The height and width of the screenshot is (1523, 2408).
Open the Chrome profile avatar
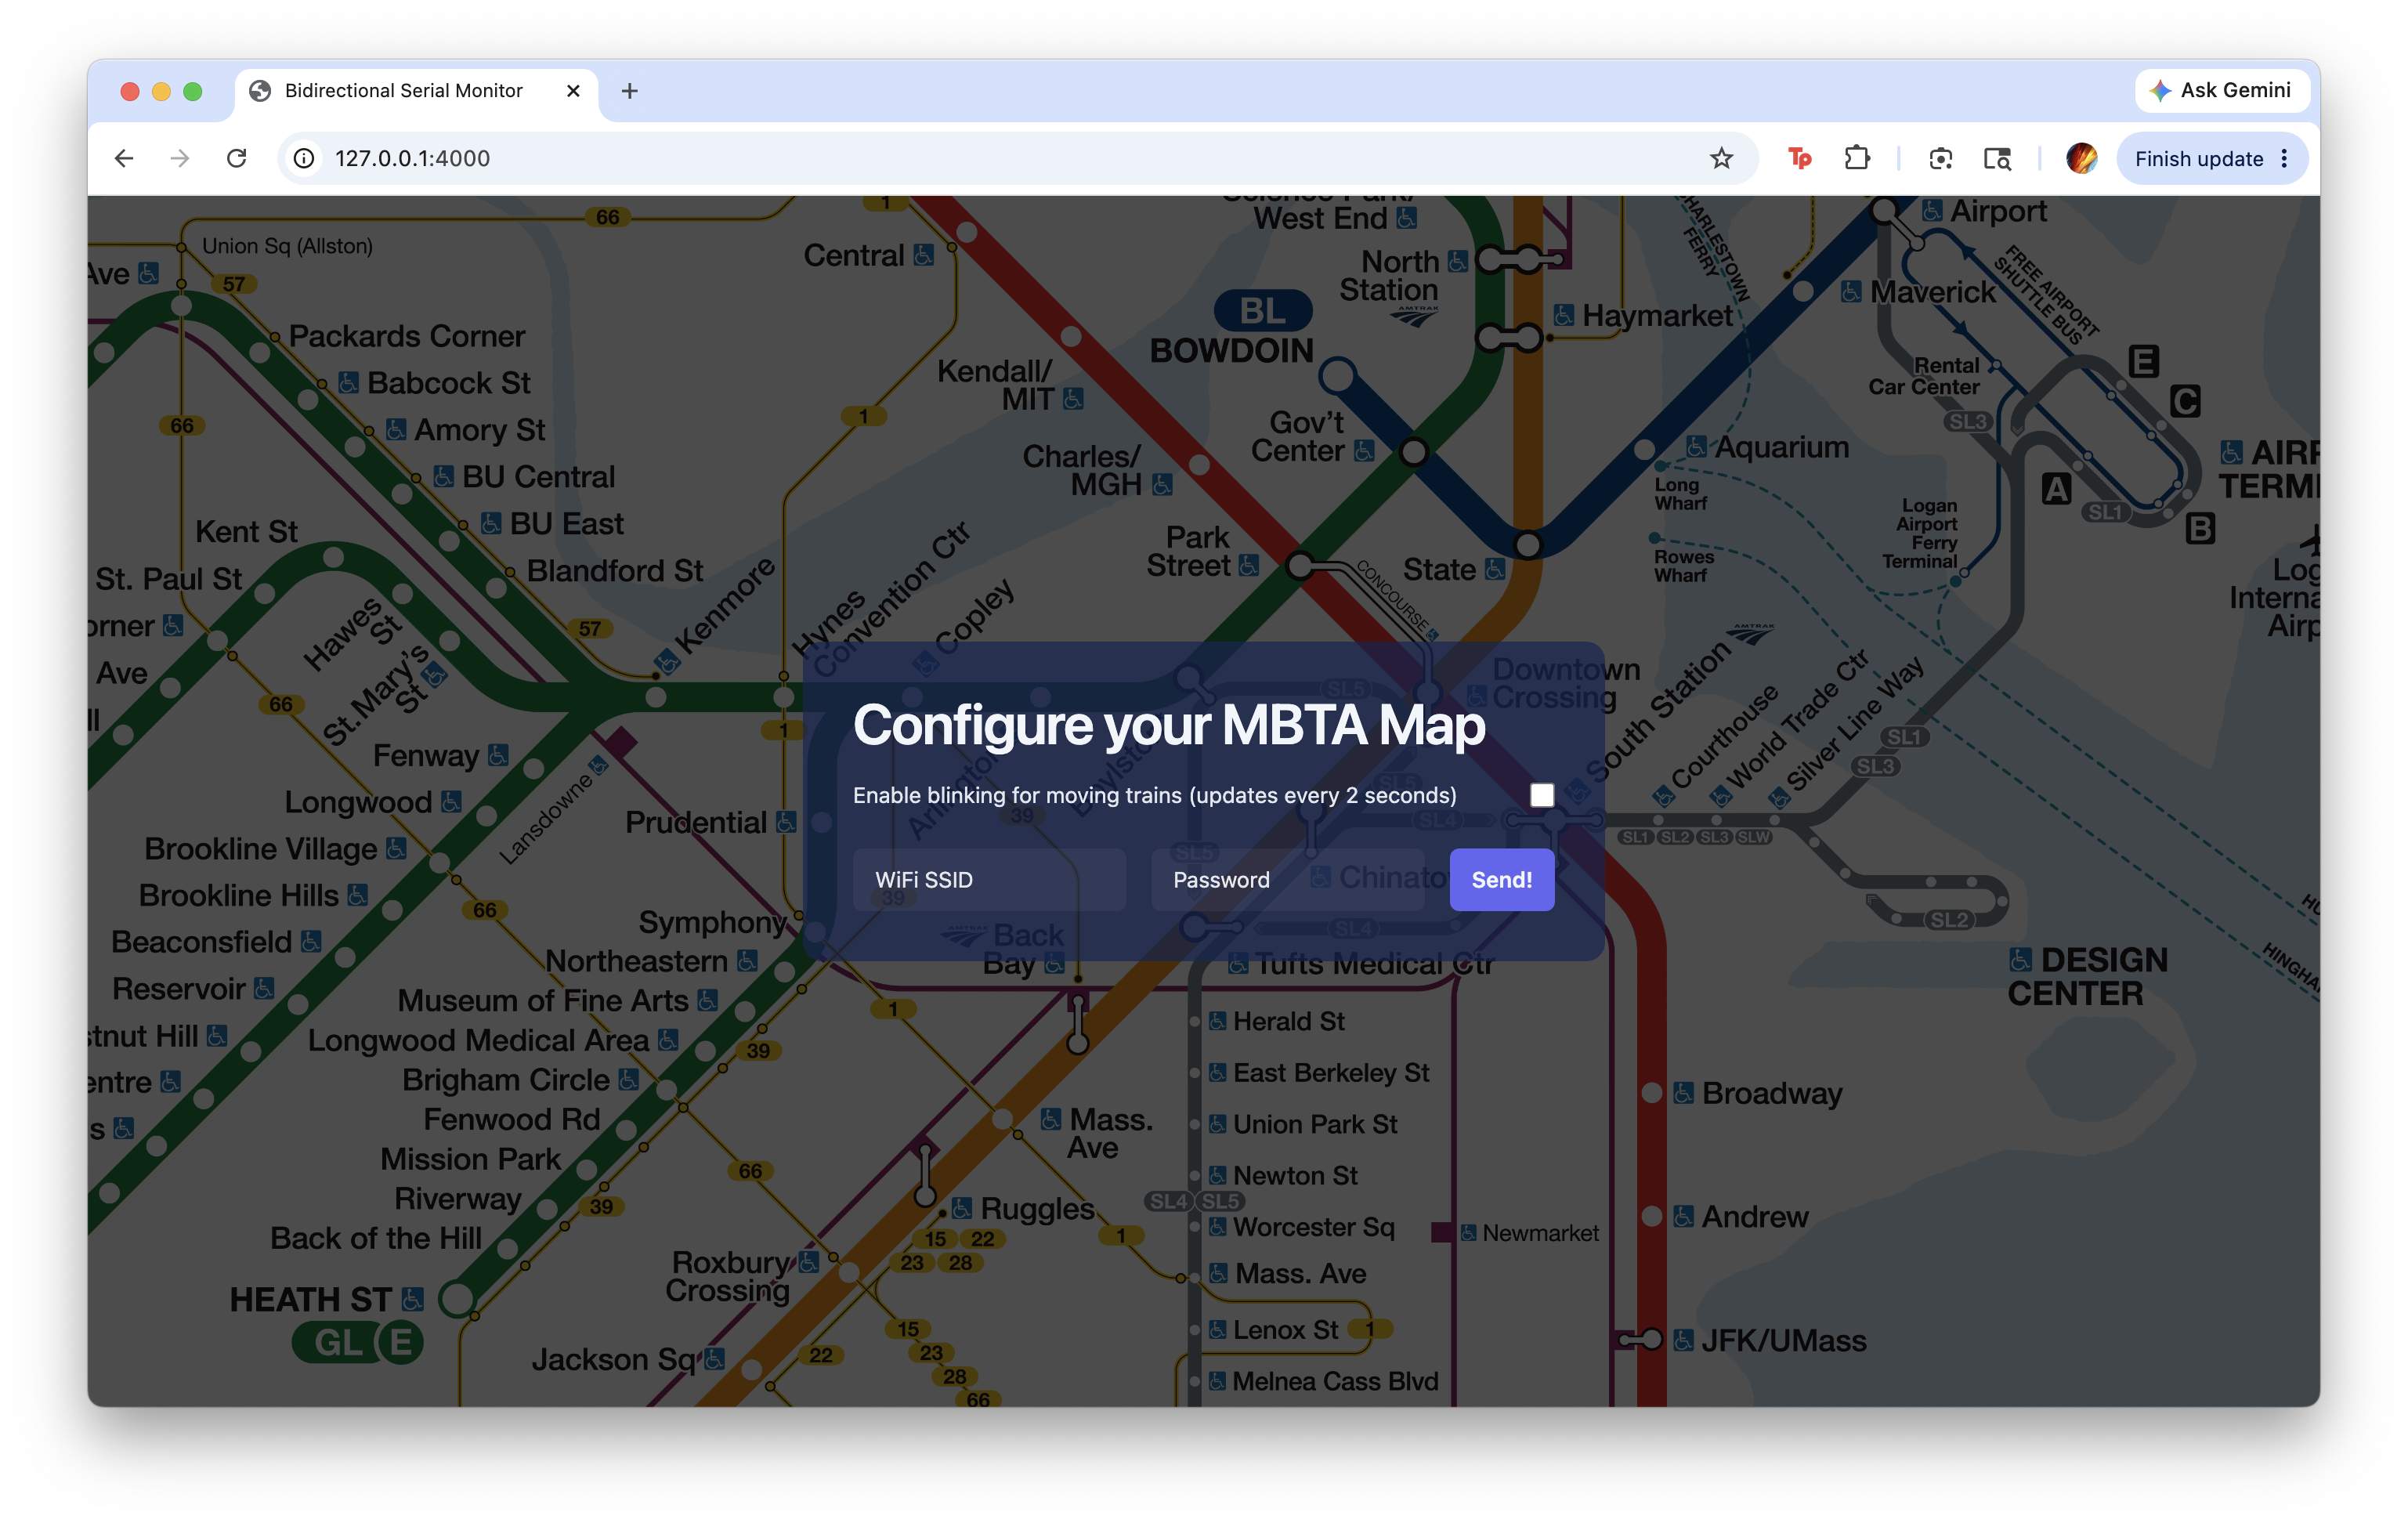(2082, 158)
